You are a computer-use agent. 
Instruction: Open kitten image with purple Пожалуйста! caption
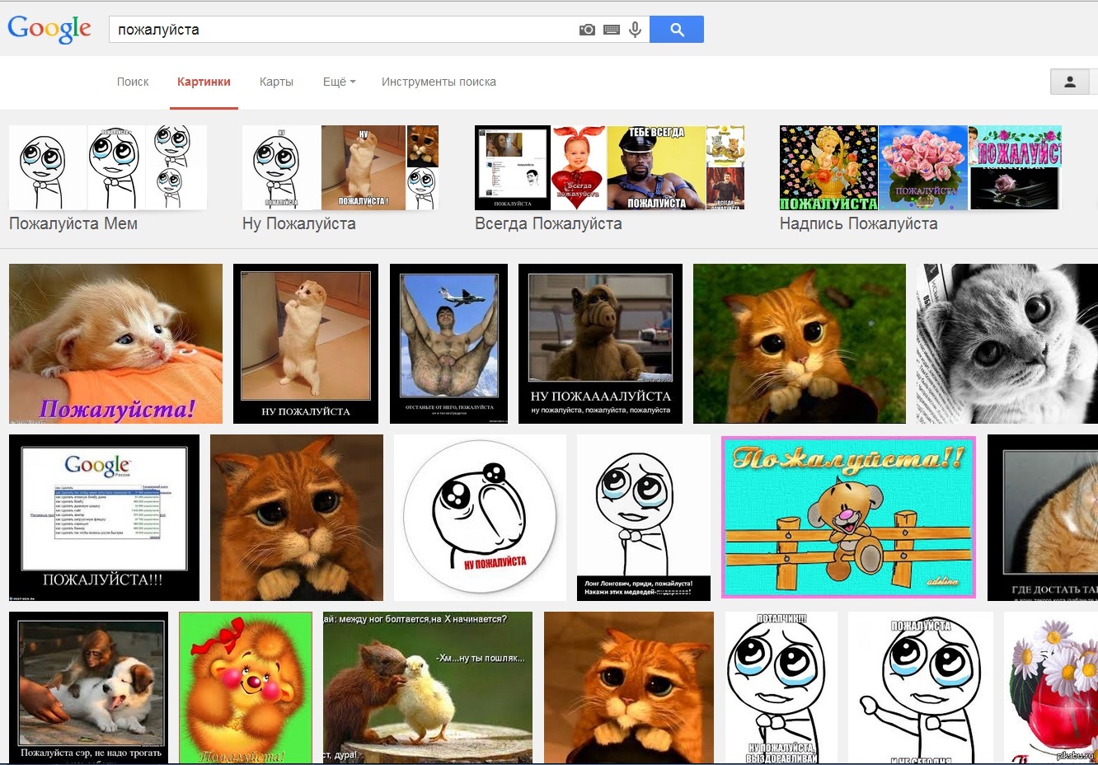(115, 344)
